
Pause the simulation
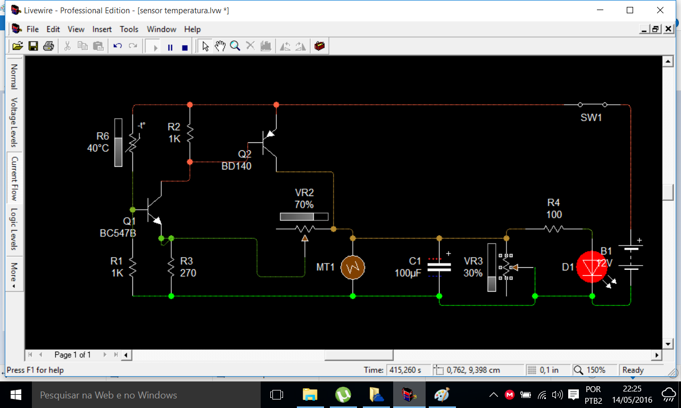[x=170, y=47]
